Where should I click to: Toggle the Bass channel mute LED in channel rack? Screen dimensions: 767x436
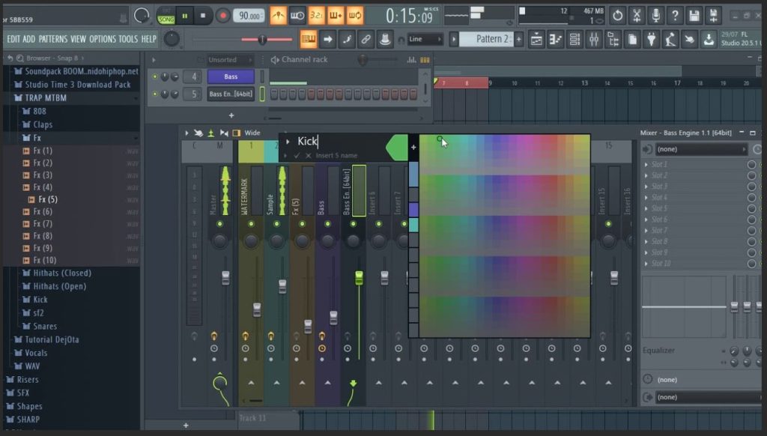(x=155, y=77)
